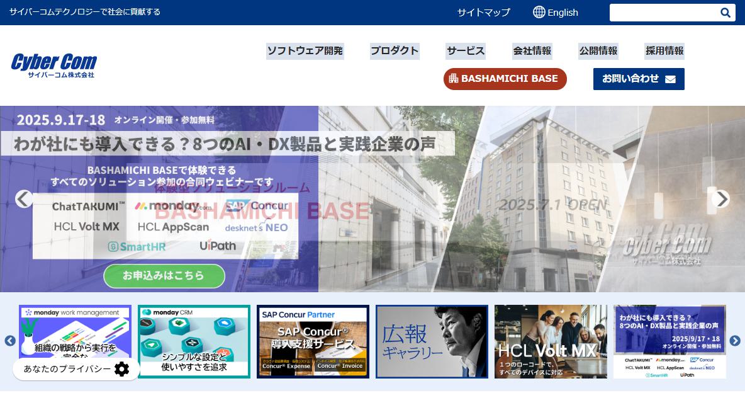Click the お申込みはこちら button
The width and height of the screenshot is (745, 393).
click(x=164, y=276)
